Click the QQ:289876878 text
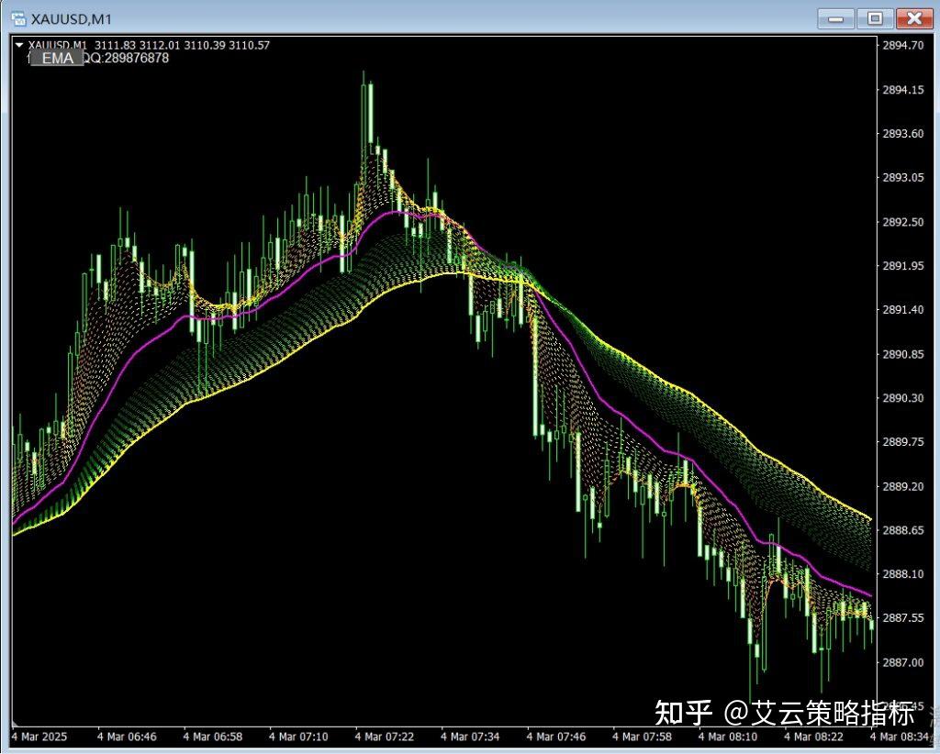Viewport: 940px width, 754px height. (x=126, y=58)
